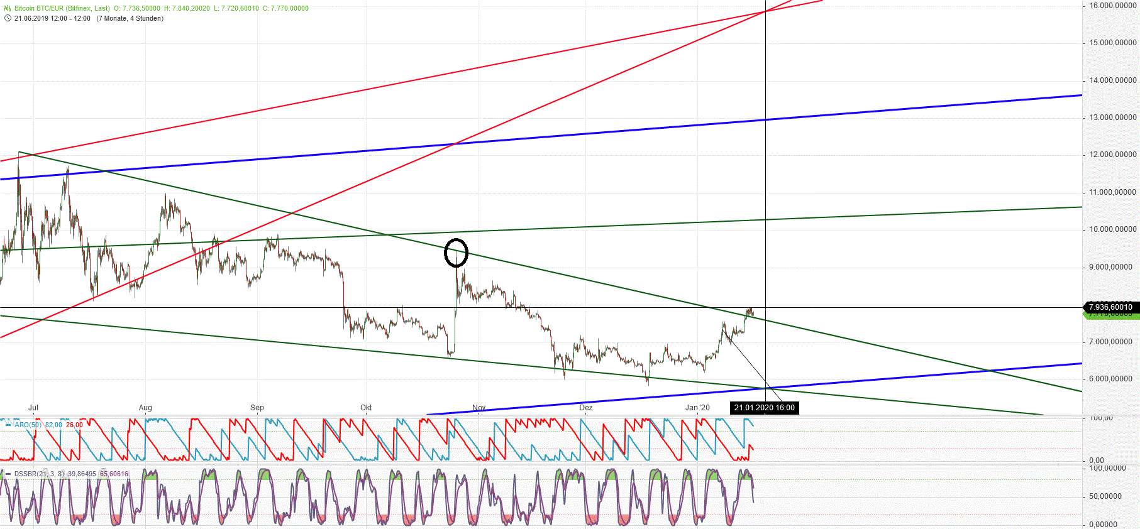The width and height of the screenshot is (1140, 529).
Task: Click the ARO value 82,00 in blue
Action: coord(53,425)
